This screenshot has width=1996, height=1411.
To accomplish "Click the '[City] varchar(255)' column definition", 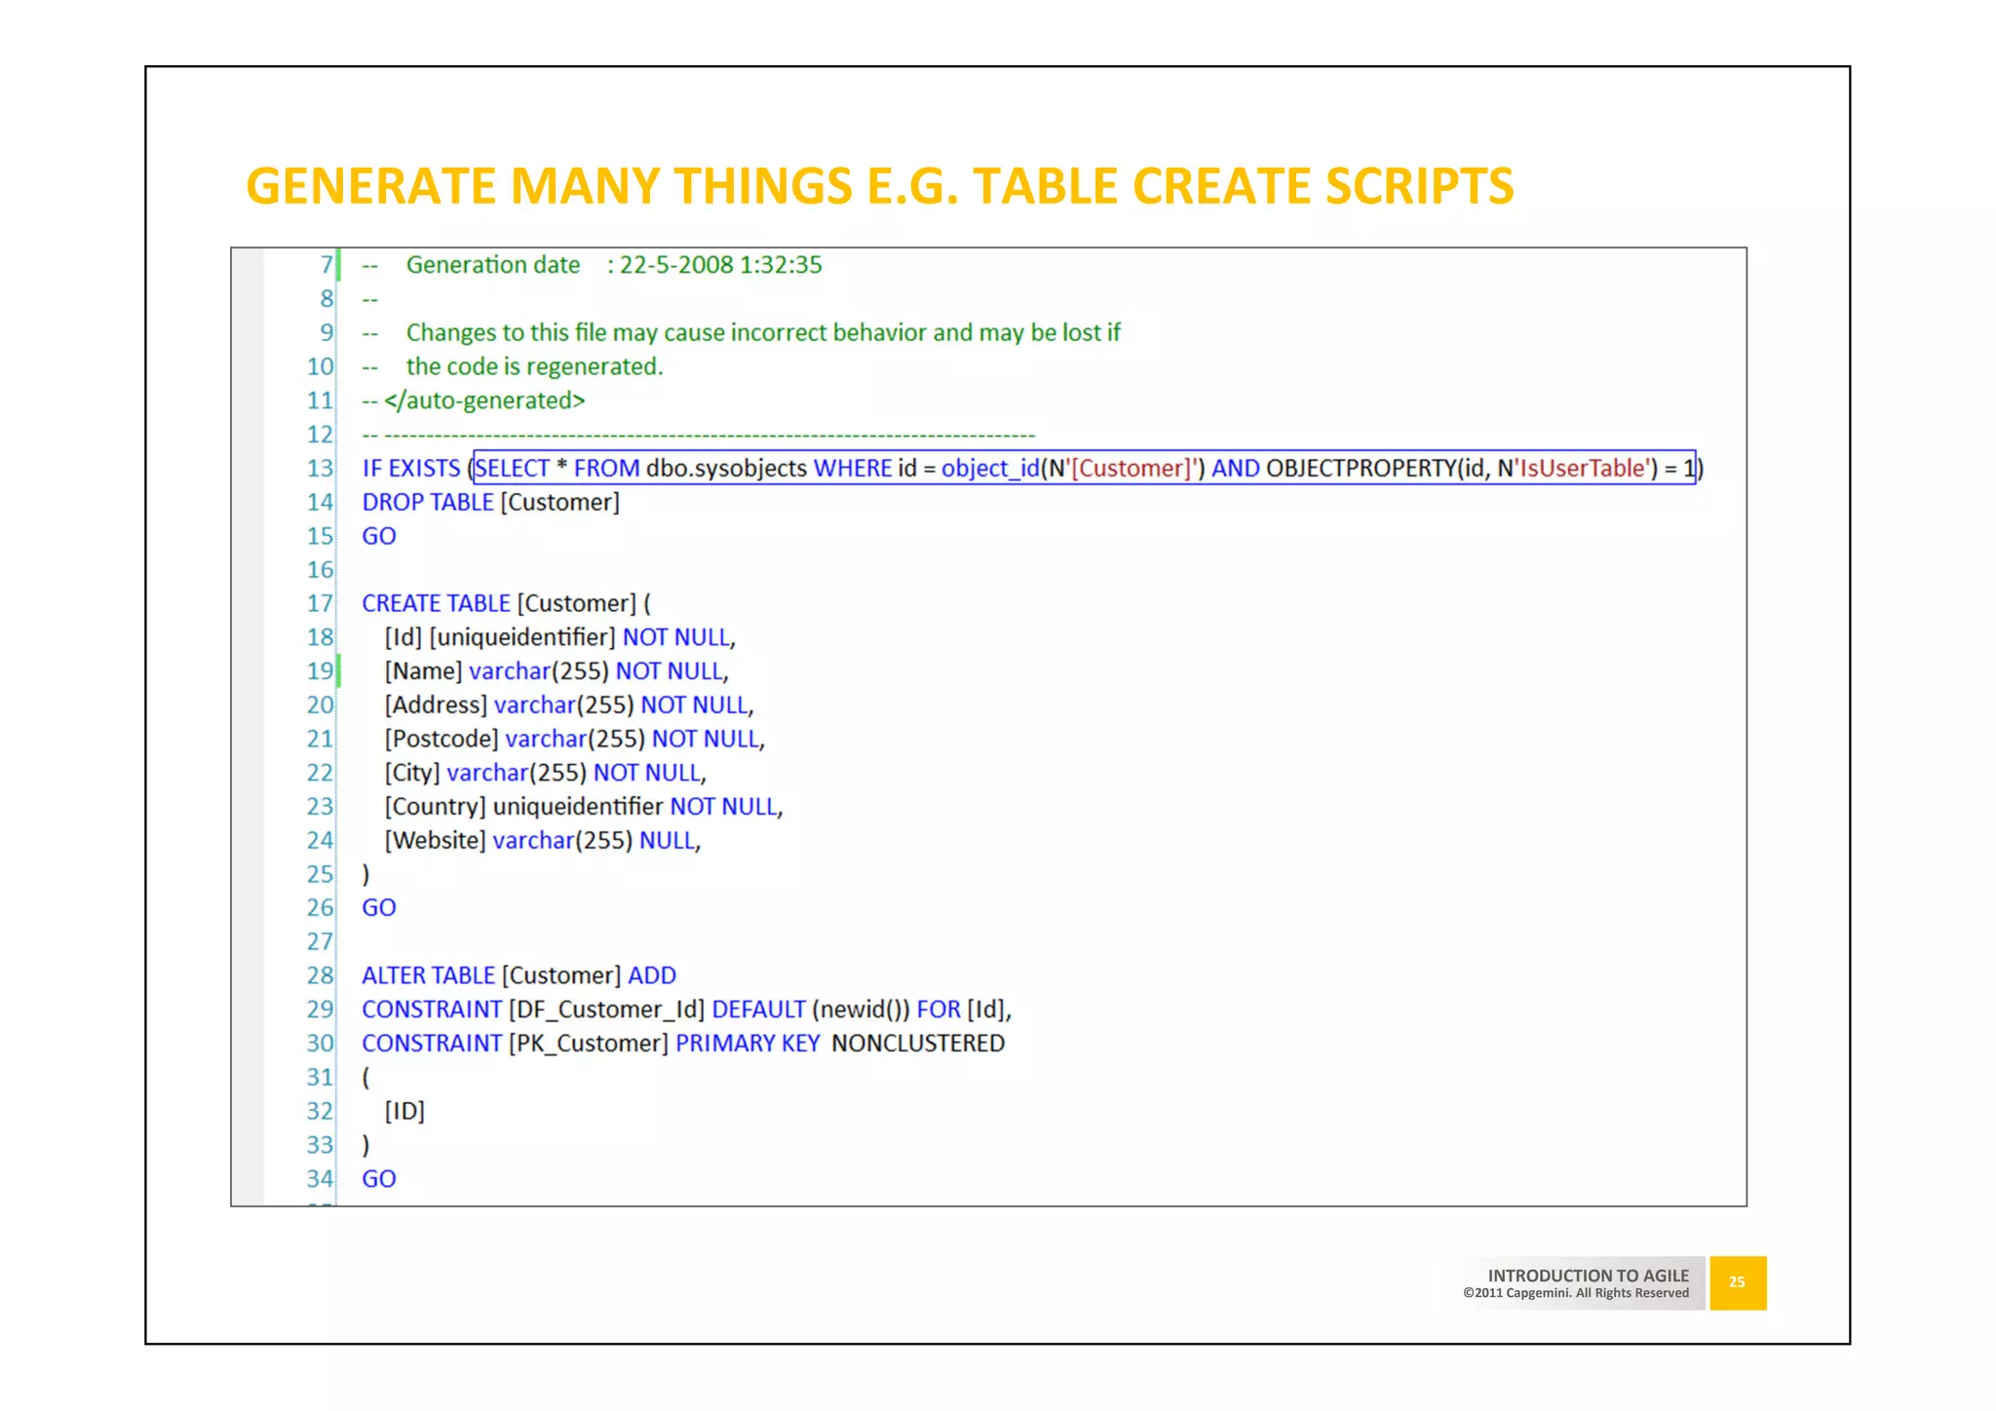I will coord(546,773).
